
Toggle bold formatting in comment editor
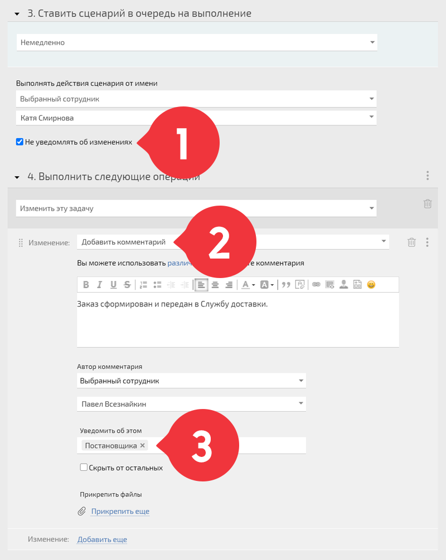pyautogui.click(x=86, y=285)
